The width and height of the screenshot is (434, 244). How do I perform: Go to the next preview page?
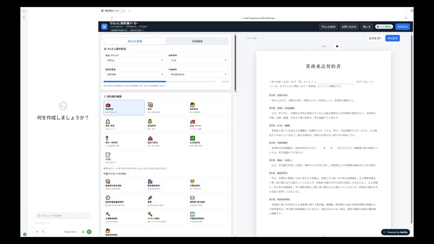click(x=337, y=46)
